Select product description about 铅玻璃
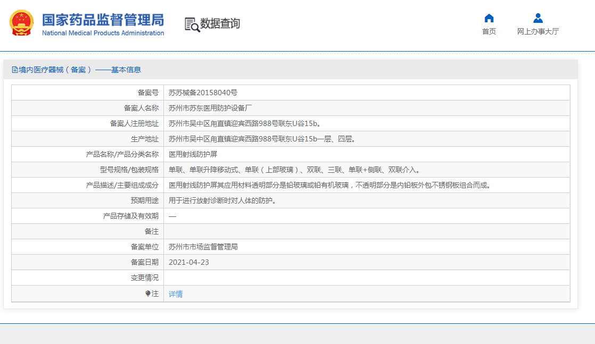The image size is (595, 344). click(330, 185)
